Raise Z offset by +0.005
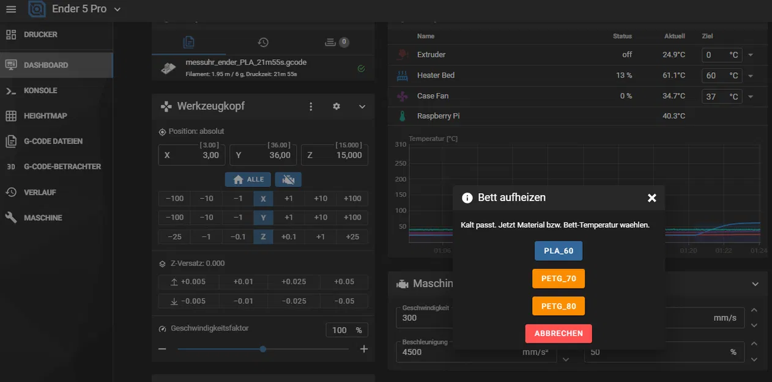Viewport: 772px width, 382px height. pyautogui.click(x=188, y=282)
